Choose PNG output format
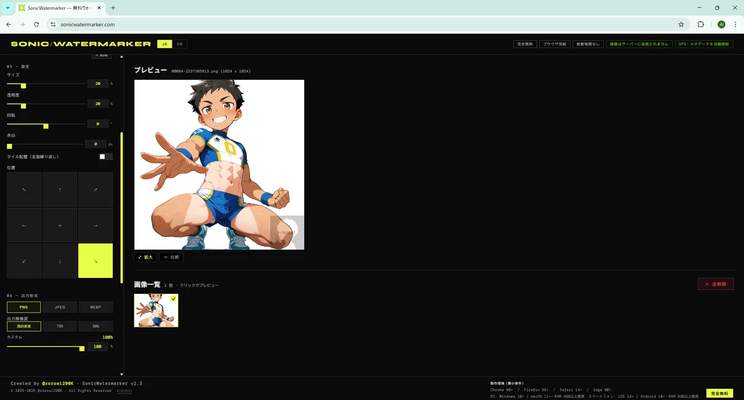 [x=24, y=307]
